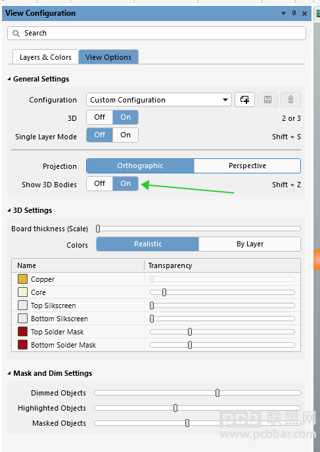Screen dimensions: 320x452
Task: Choose By Layer colors
Action: [250, 244]
